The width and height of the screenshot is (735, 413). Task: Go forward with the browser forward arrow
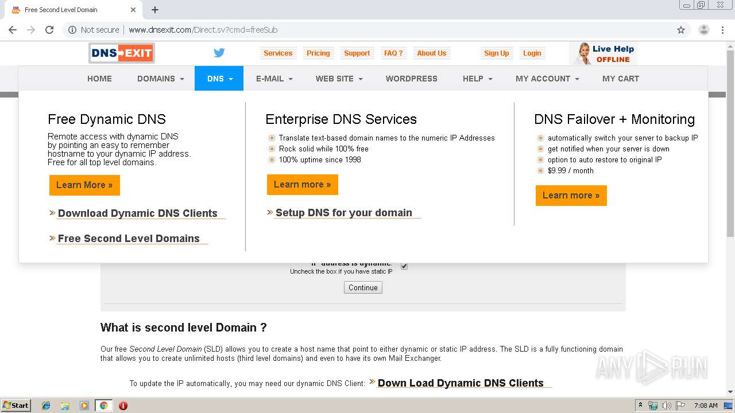click(x=31, y=30)
